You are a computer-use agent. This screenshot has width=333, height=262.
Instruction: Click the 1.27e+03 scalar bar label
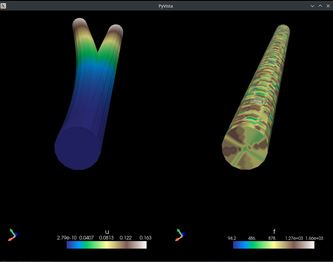[294, 238]
